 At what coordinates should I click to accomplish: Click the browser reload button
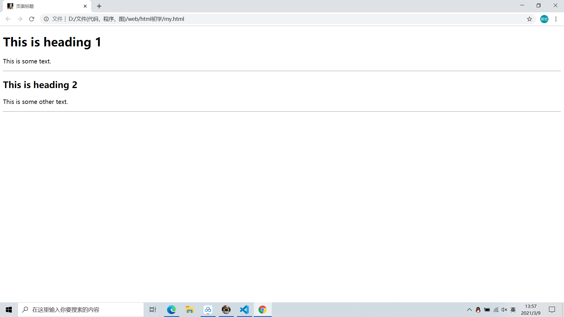click(32, 19)
